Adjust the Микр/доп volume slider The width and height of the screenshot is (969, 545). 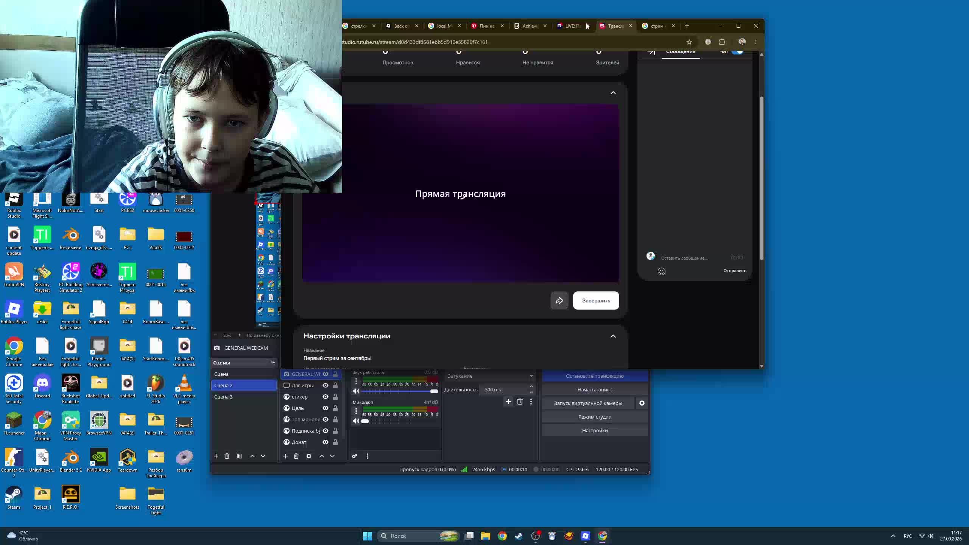[x=400, y=421]
